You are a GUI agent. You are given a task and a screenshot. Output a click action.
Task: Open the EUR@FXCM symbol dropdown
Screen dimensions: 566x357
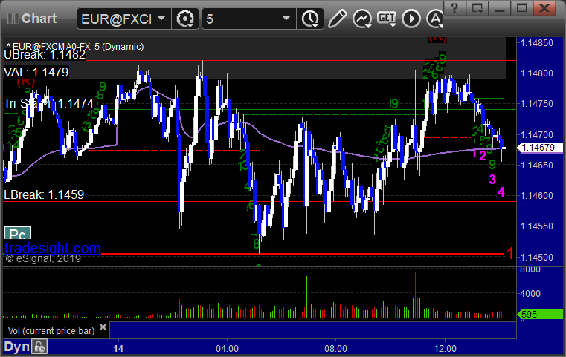(161, 19)
